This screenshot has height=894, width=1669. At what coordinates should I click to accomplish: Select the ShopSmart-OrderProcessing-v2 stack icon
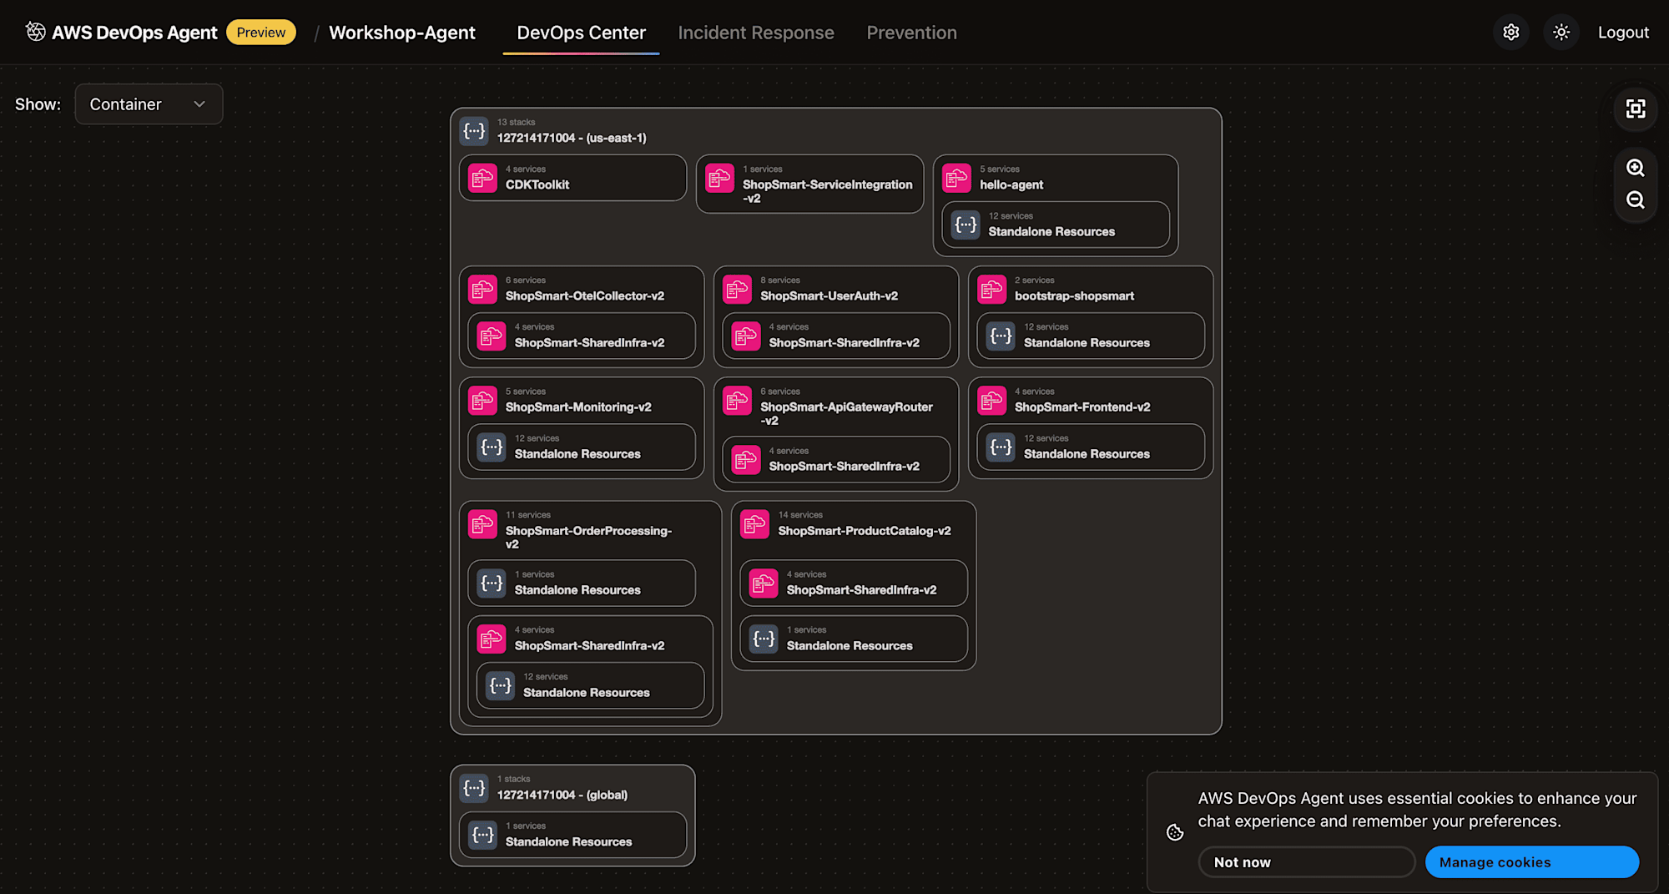click(482, 523)
